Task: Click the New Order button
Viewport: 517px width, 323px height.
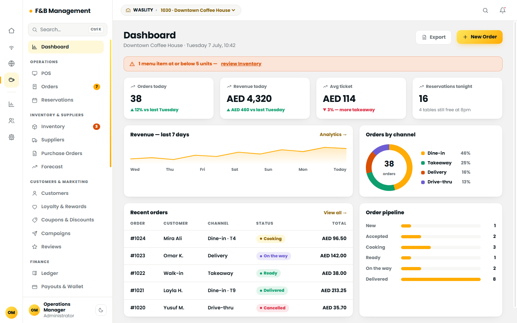Action: 480,37
